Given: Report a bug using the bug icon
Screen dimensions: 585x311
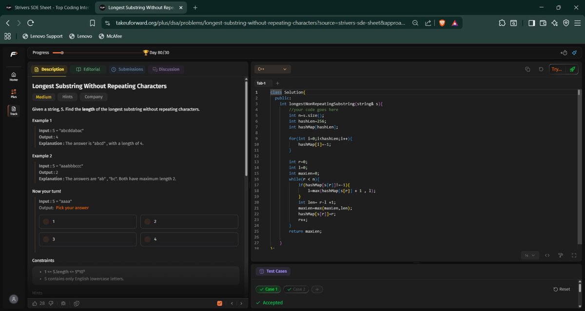Looking at the screenshot, I should coord(63,303).
